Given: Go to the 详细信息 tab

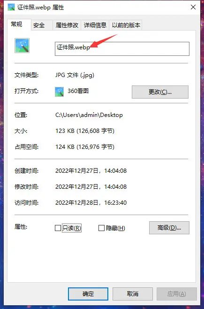Looking at the screenshot, I should click(x=95, y=25).
